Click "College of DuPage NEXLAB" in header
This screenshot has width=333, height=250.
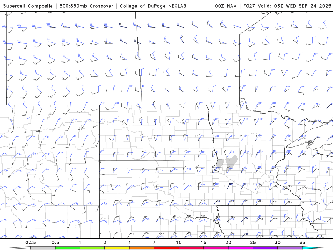[x=153, y=6]
